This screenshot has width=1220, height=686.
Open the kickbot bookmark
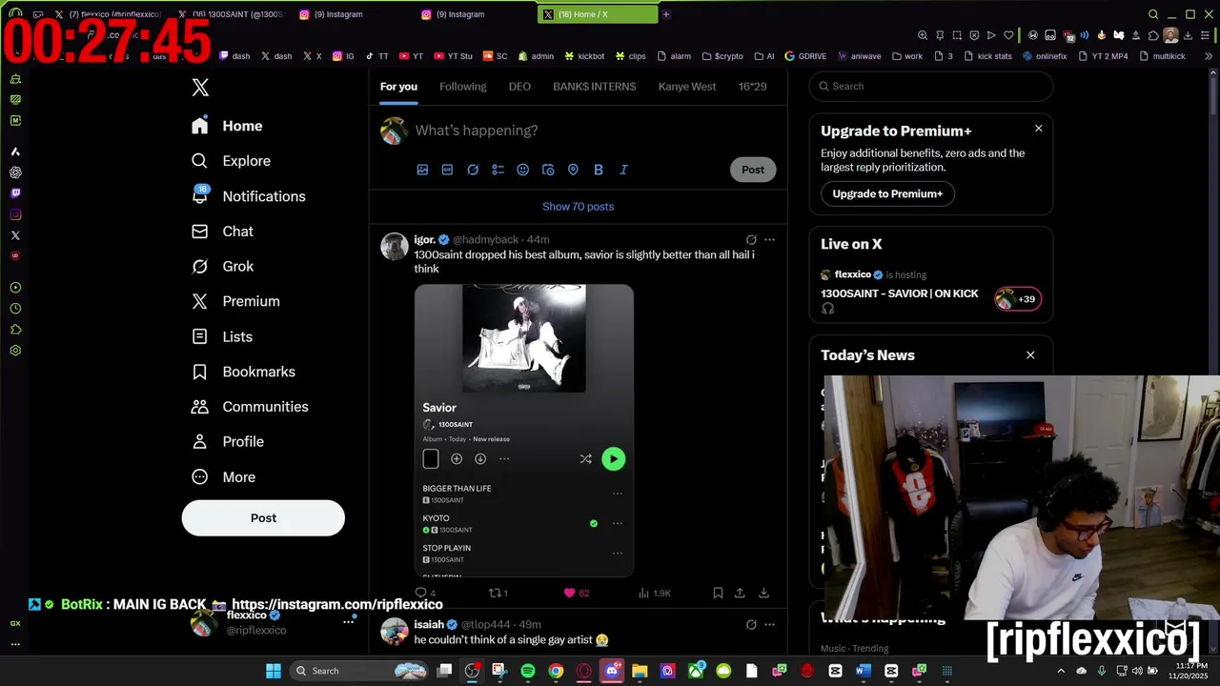tap(584, 56)
